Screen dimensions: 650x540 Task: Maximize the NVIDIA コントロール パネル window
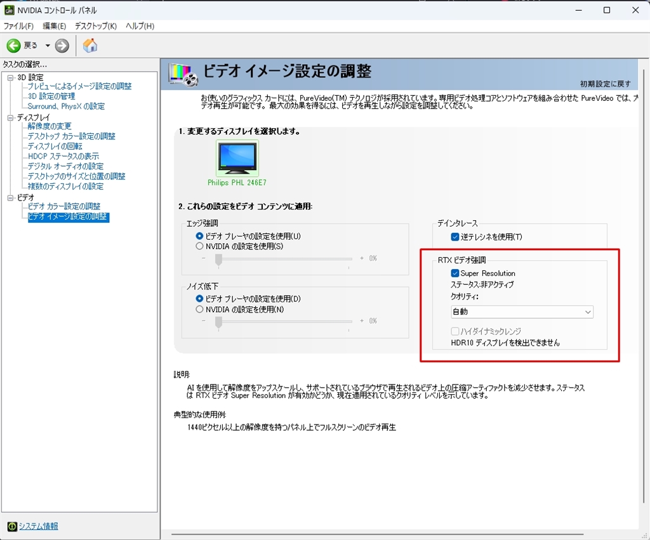tap(606, 10)
